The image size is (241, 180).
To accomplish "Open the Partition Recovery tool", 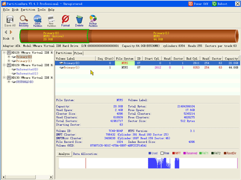I will 24,21.
